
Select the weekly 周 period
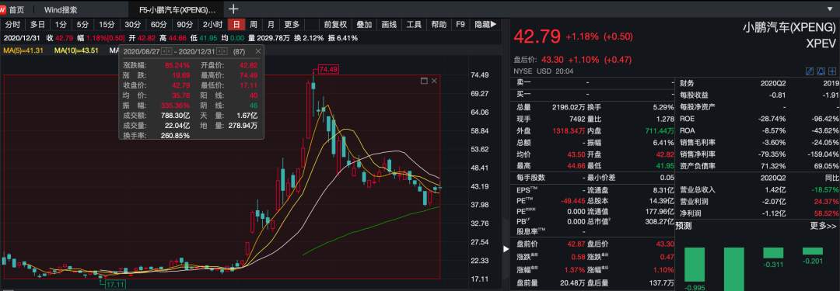254,25
